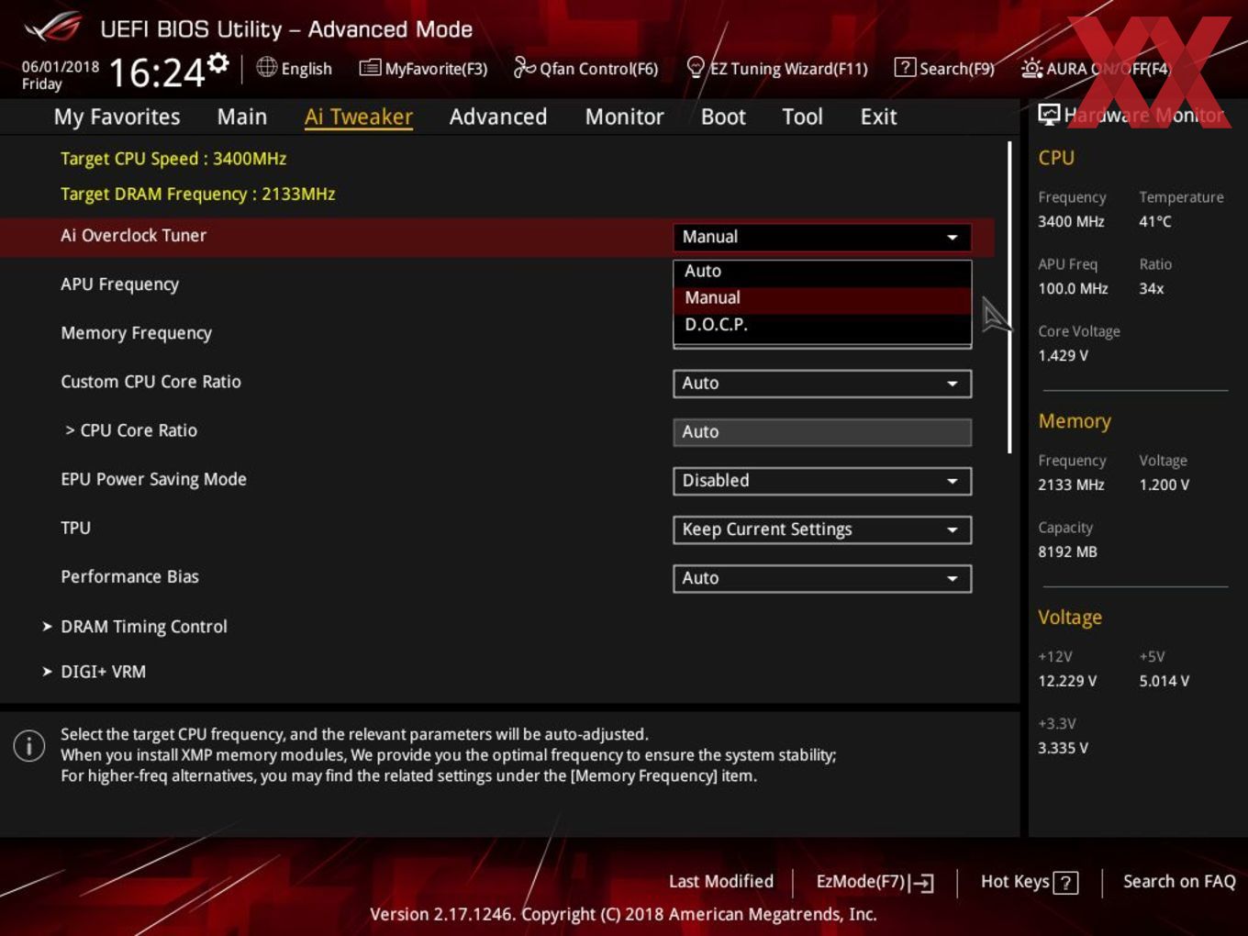The width and height of the screenshot is (1248, 936).
Task: Click the Hot Keys question mark icon
Action: click(1065, 883)
